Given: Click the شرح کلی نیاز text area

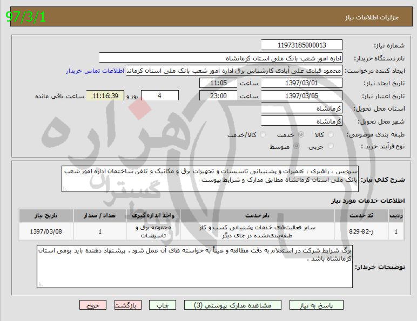Looking at the screenshot, I should pyautogui.click(x=210, y=179).
